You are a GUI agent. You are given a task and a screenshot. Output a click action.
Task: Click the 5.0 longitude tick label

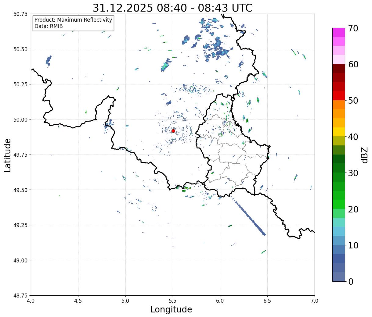click(125, 301)
